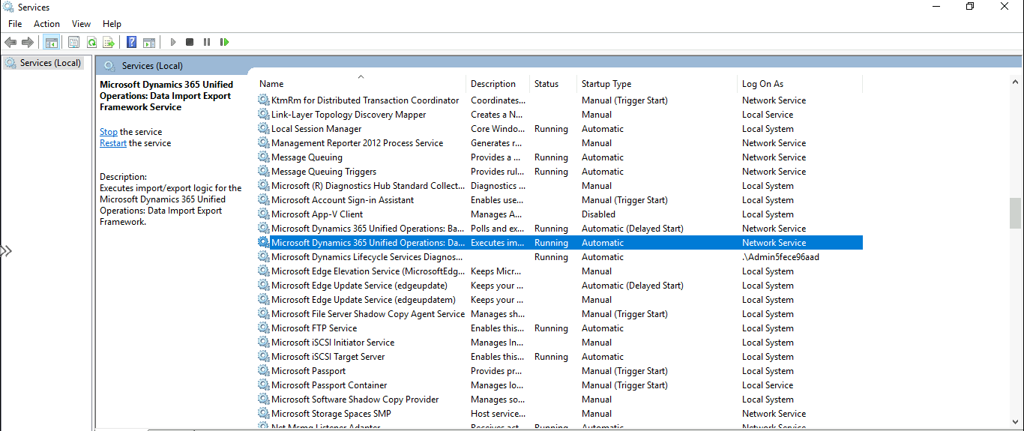The image size is (1024, 431).
Task: Click the Start Service play icon
Action: click(173, 42)
